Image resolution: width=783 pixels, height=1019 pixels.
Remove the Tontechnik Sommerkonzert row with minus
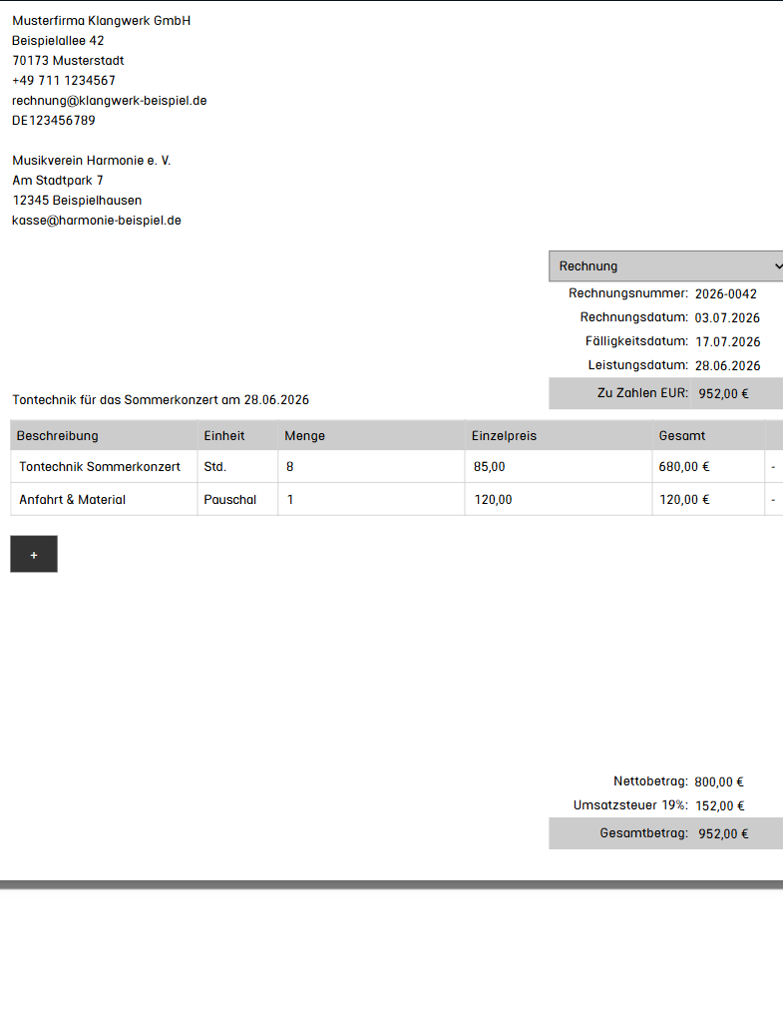[x=773, y=467]
